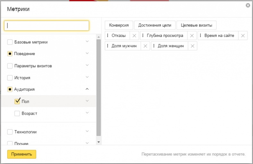Expand the Параметры визитов group chevron
253x164 pixels.
pyautogui.click(x=87, y=66)
